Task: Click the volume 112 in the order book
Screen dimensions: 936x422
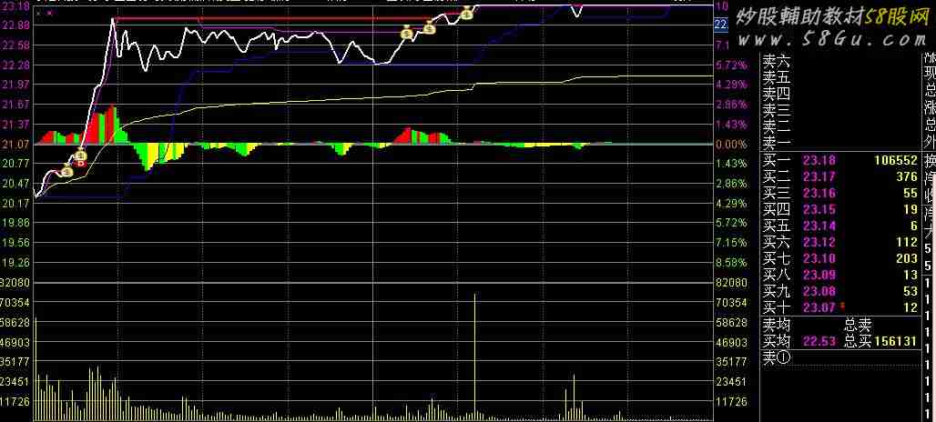Action: 906,242
